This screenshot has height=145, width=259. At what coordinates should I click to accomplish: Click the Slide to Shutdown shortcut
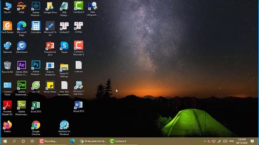[50, 69]
